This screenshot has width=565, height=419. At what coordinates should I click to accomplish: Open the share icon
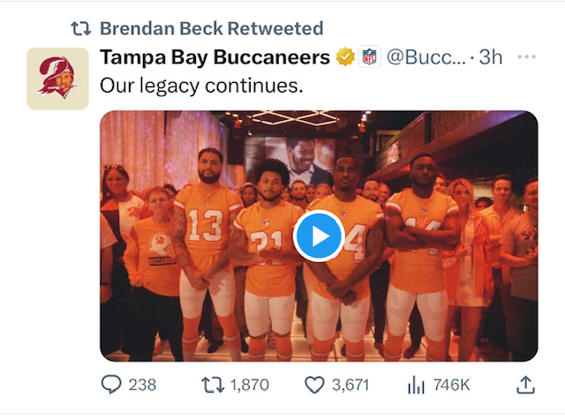[524, 385]
